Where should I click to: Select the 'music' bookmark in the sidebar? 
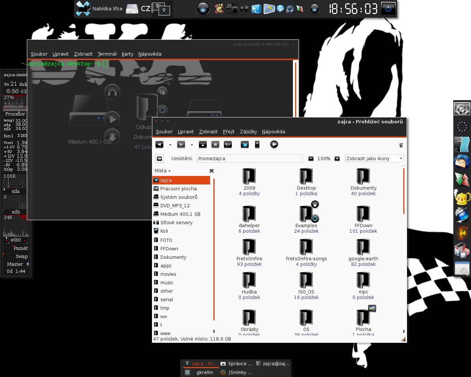[181, 283]
